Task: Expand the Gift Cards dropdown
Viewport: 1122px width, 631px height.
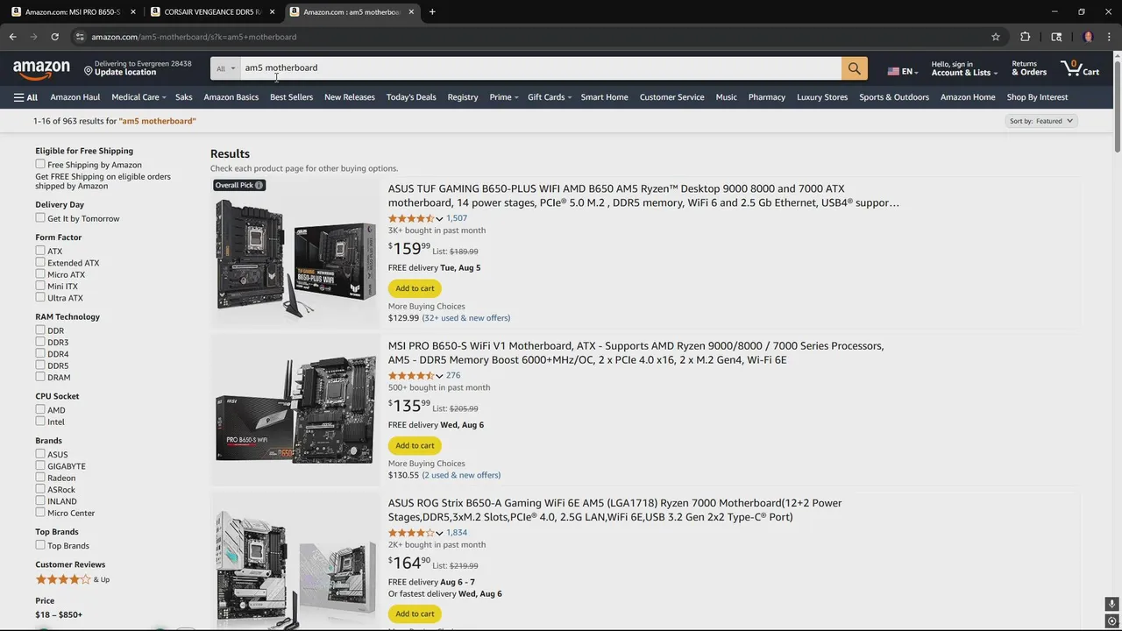Action: (x=550, y=97)
